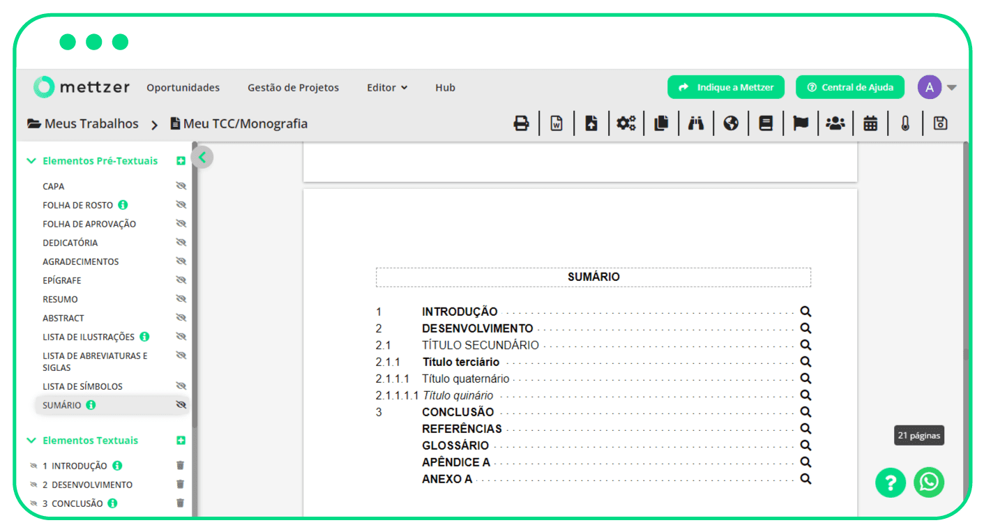Click Título terciário entry in summary

click(461, 362)
